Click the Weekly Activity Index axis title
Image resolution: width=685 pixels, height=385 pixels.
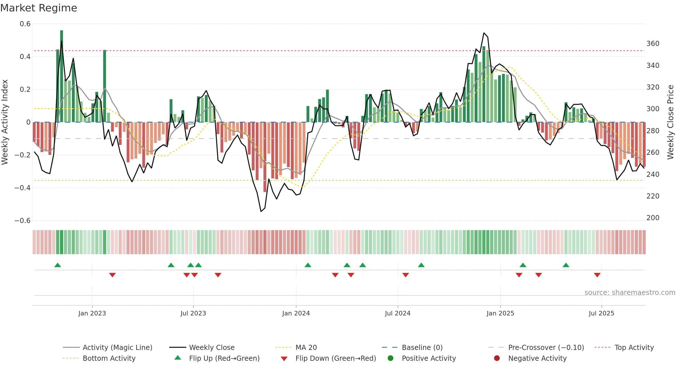click(5, 122)
